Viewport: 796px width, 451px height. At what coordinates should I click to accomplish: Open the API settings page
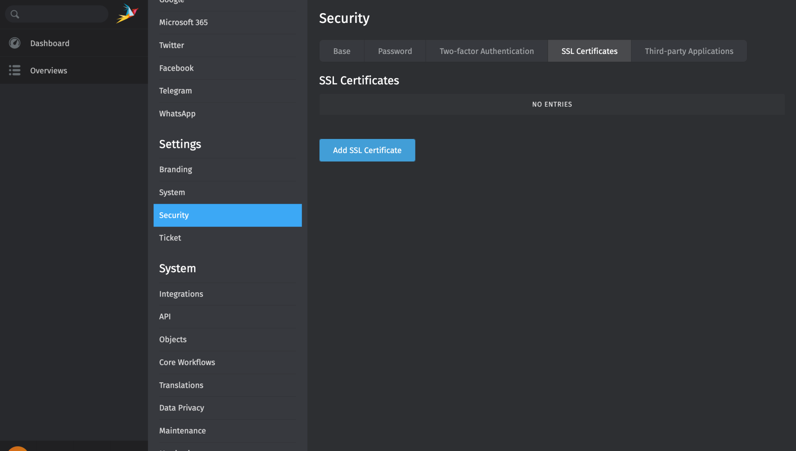165,316
